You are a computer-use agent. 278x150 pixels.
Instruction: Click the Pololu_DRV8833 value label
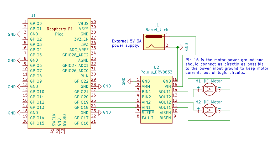tap(157, 72)
